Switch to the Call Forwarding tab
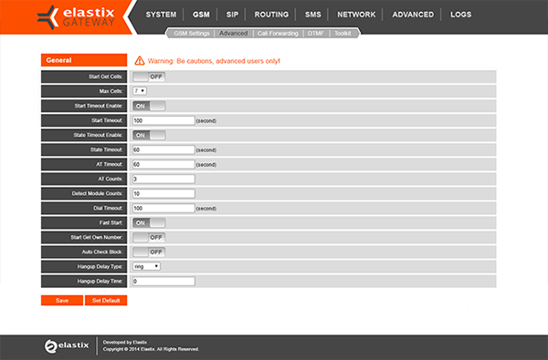Screen dimensions: 548x360 click(x=278, y=34)
